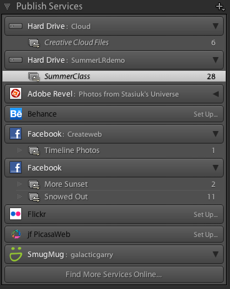Click the plus icon to add publish service
This screenshot has width=230, height=289.
click(220, 6)
